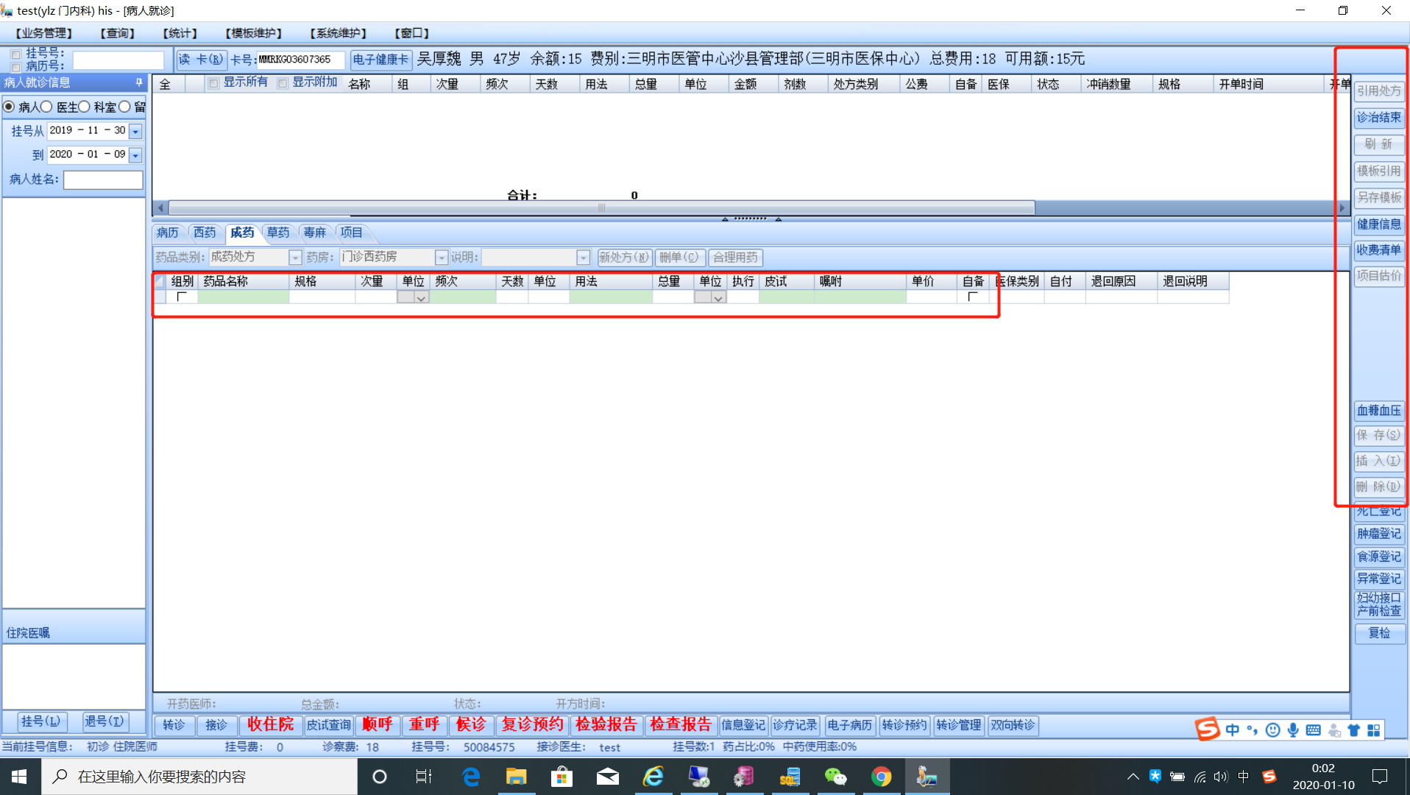Open Windows Start menu
This screenshot has width=1410, height=795.
coord(20,777)
